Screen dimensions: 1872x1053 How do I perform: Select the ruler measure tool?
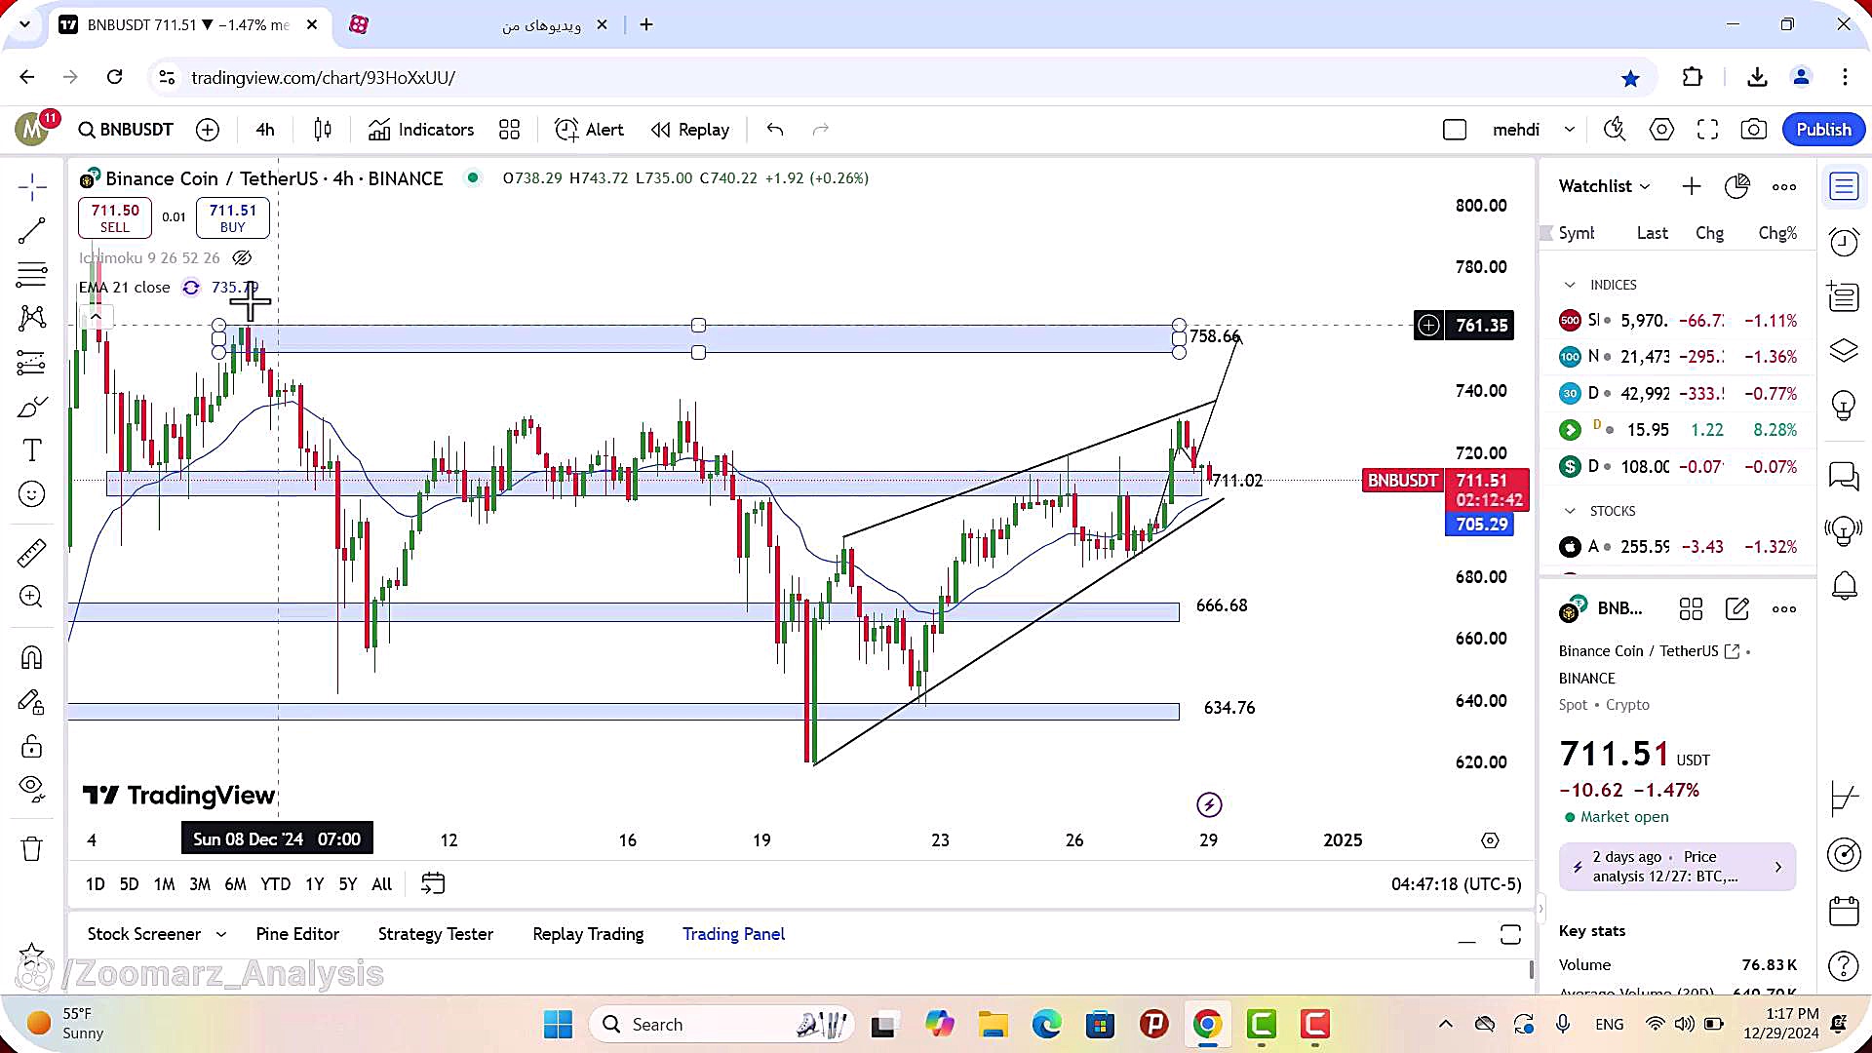click(x=31, y=553)
